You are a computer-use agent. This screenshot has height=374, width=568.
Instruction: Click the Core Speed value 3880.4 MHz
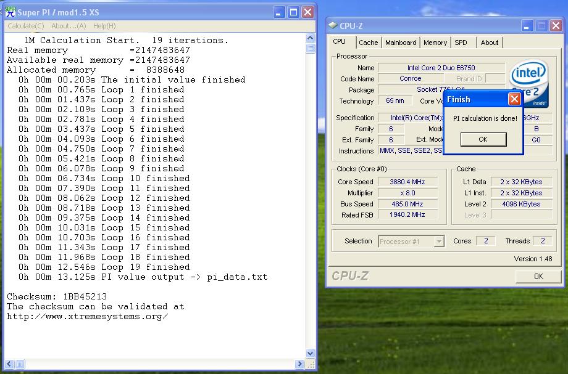(407, 182)
